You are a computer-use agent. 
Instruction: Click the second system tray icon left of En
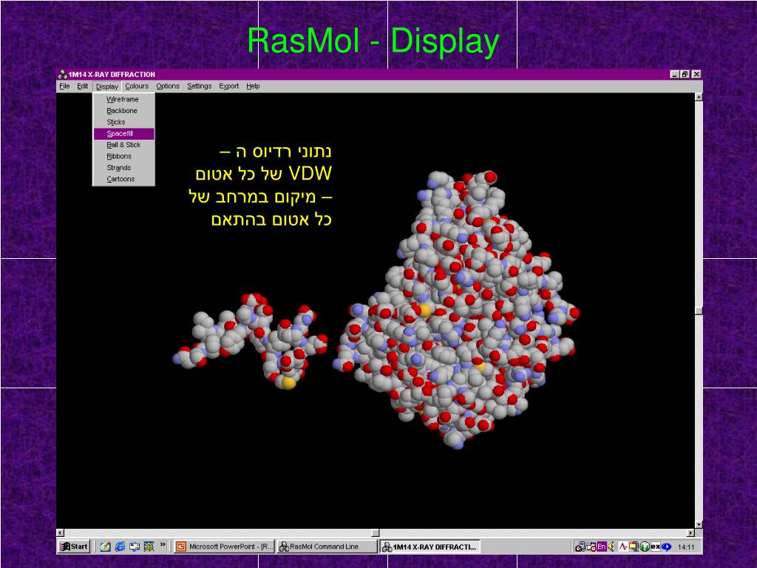[x=591, y=547]
